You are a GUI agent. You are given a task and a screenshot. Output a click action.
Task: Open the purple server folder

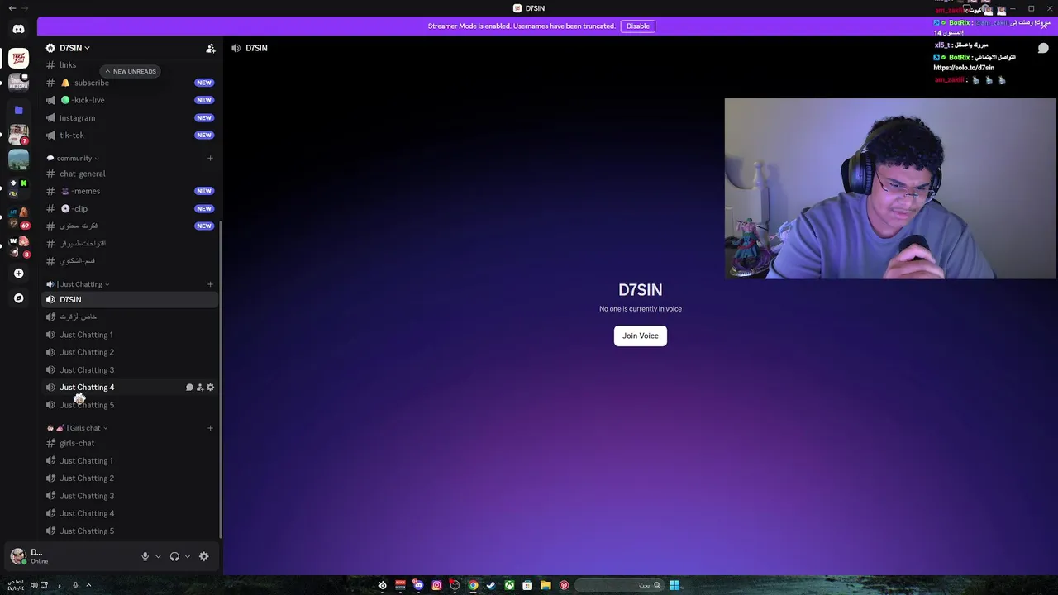pos(18,110)
